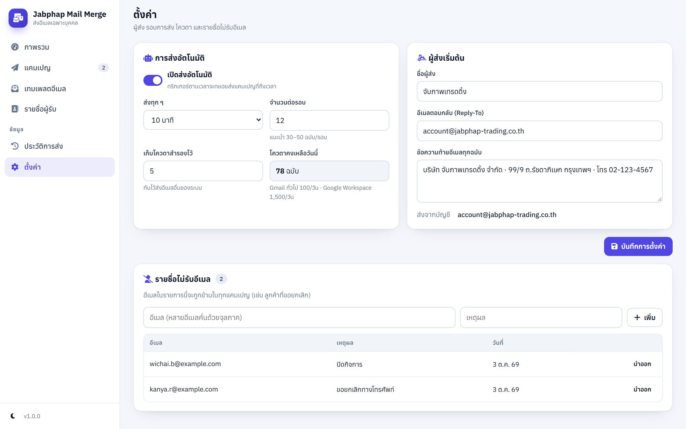The width and height of the screenshot is (686, 429).
Task: Click the count badge beside รายชื่อไม่รับอีเมล
Action: (221, 279)
